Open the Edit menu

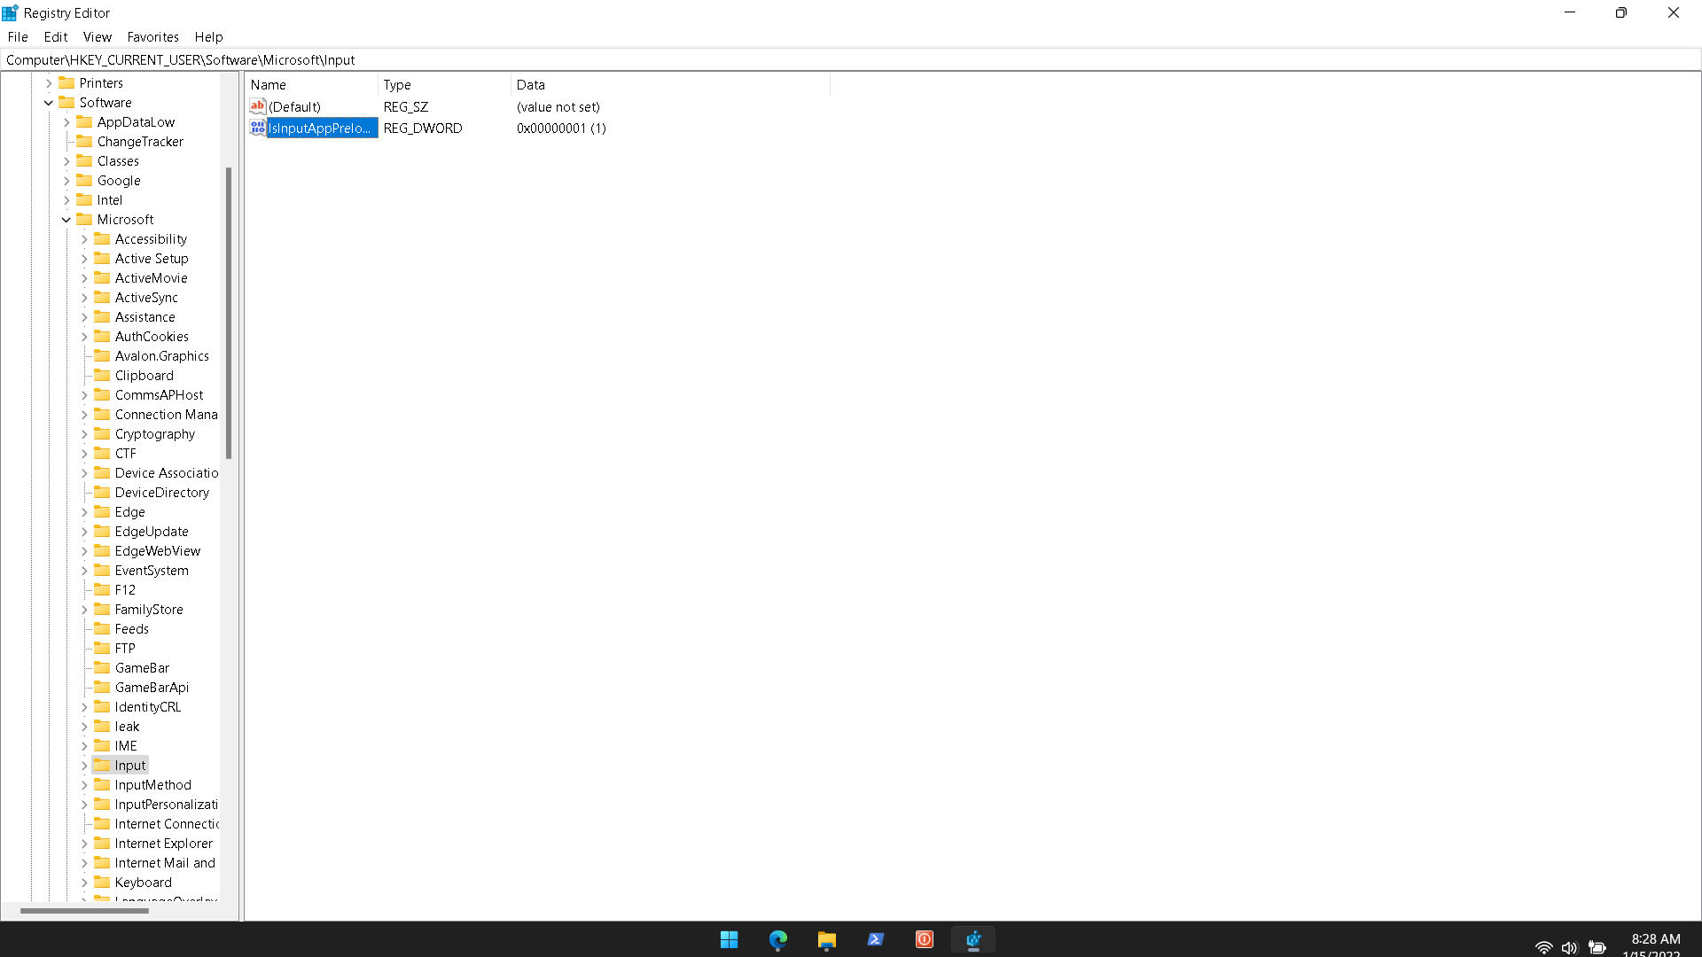[x=55, y=36]
